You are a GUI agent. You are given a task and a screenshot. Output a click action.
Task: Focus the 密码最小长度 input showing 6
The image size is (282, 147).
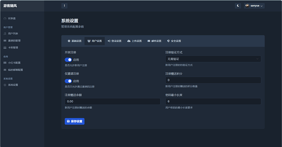(213, 101)
